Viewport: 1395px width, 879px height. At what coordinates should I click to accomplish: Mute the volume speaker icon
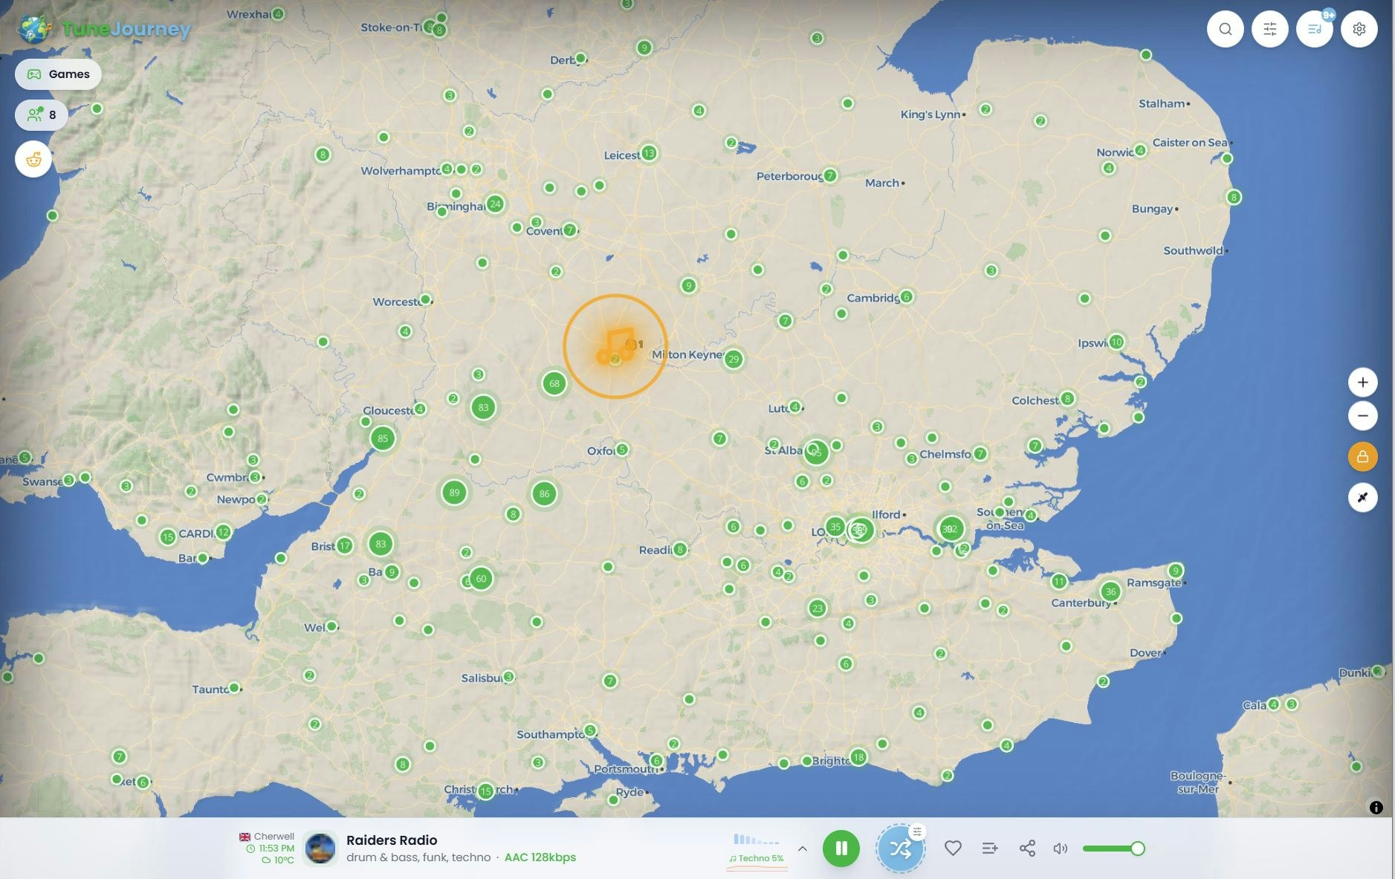click(x=1061, y=848)
